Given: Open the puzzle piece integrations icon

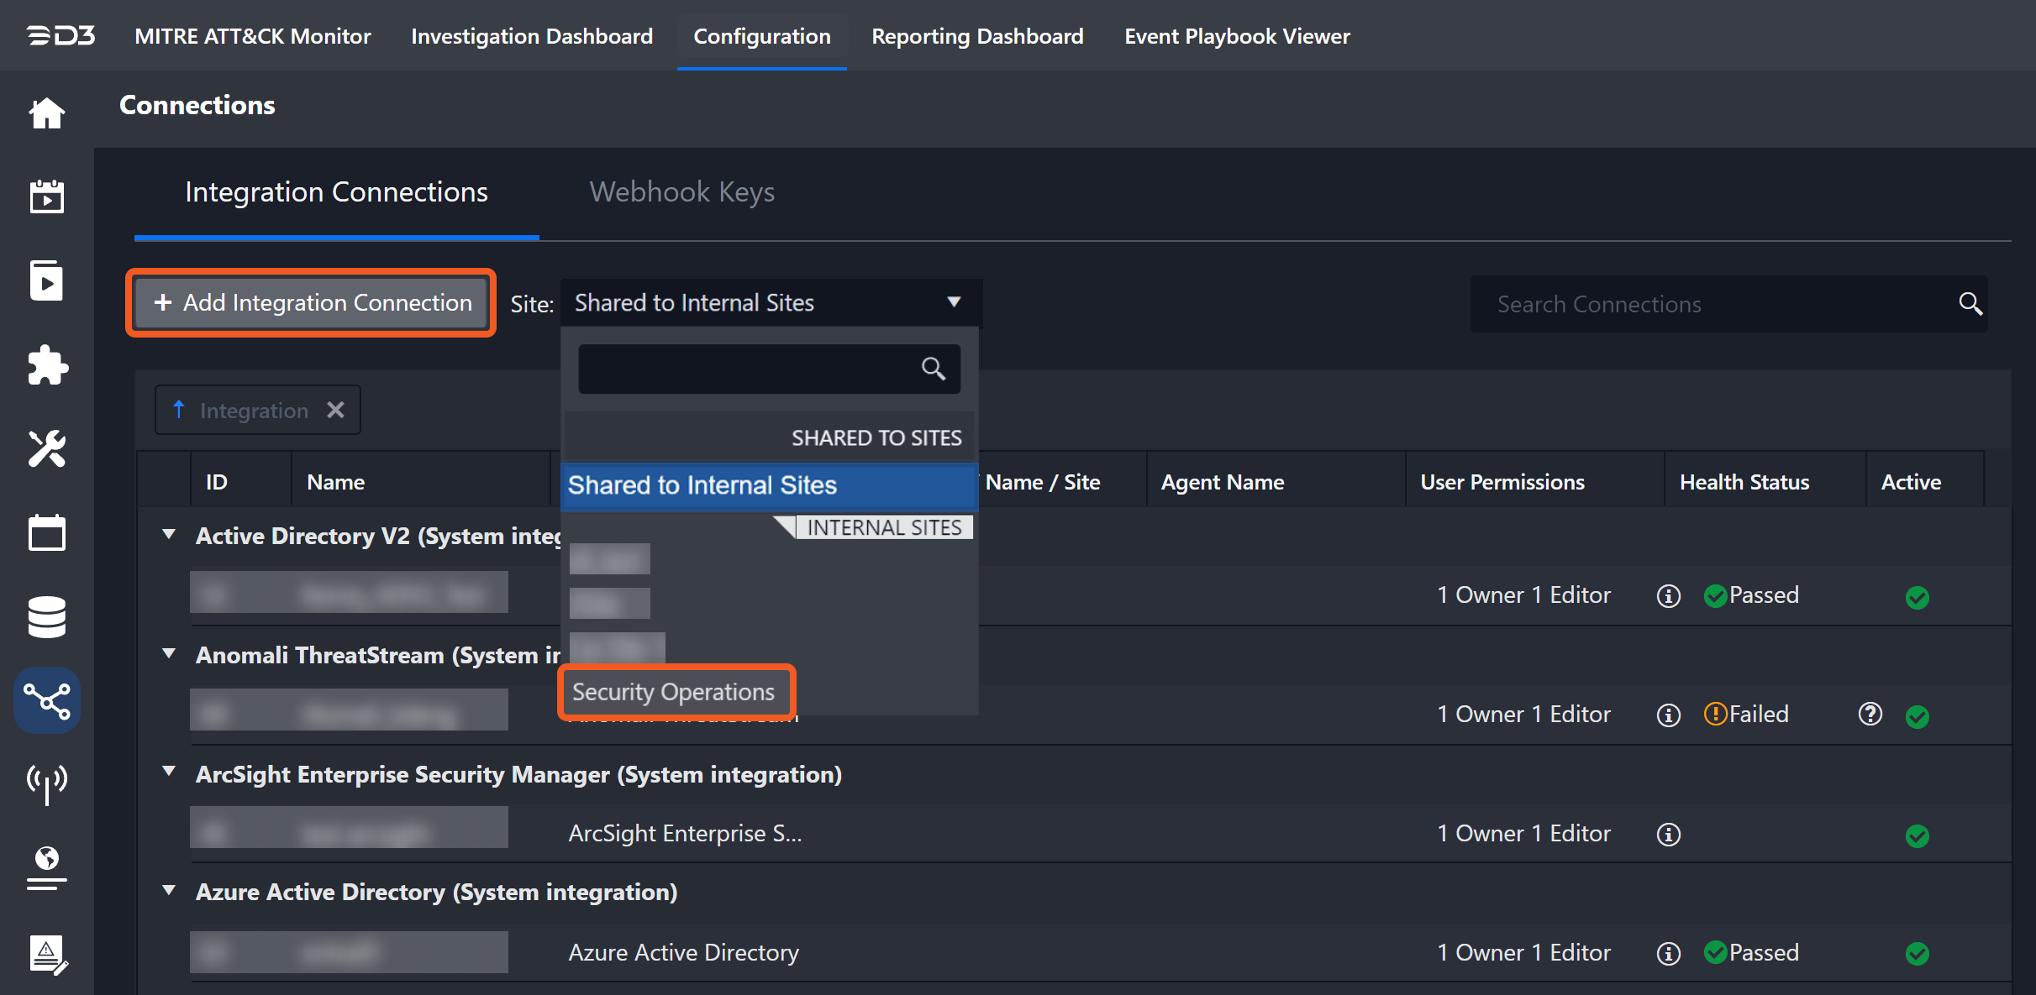Looking at the screenshot, I should [x=47, y=365].
